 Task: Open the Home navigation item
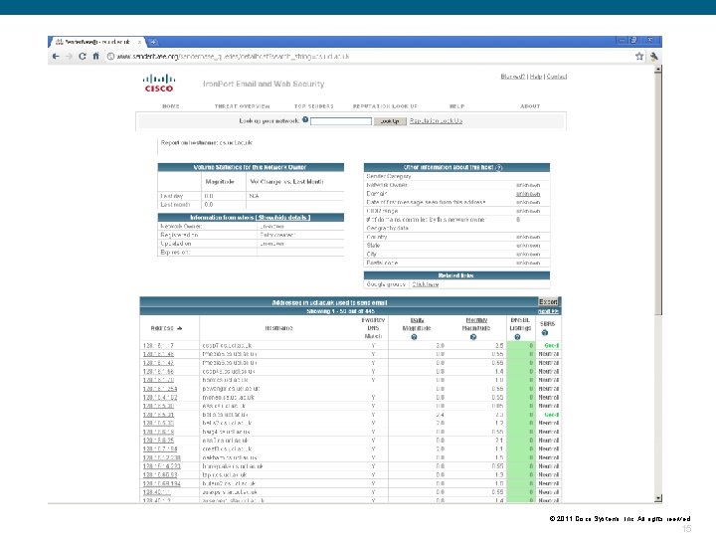(x=171, y=106)
